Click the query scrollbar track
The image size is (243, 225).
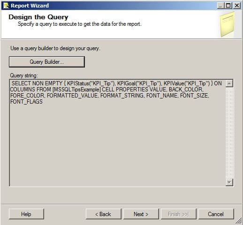point(229,133)
